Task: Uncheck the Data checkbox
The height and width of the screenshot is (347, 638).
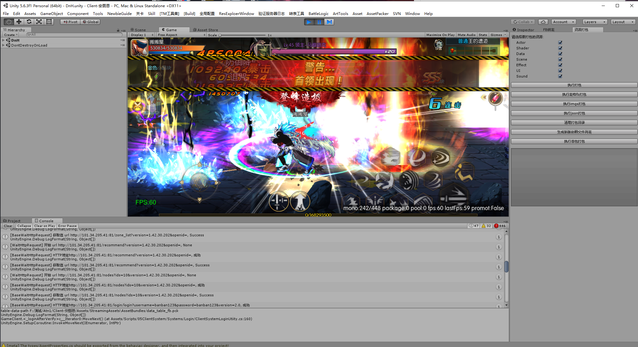Action: click(x=560, y=54)
